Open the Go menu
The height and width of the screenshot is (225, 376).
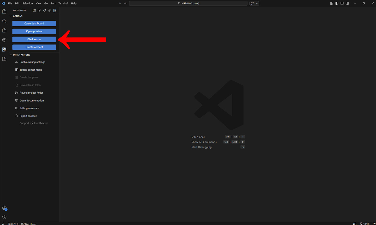(46, 3)
